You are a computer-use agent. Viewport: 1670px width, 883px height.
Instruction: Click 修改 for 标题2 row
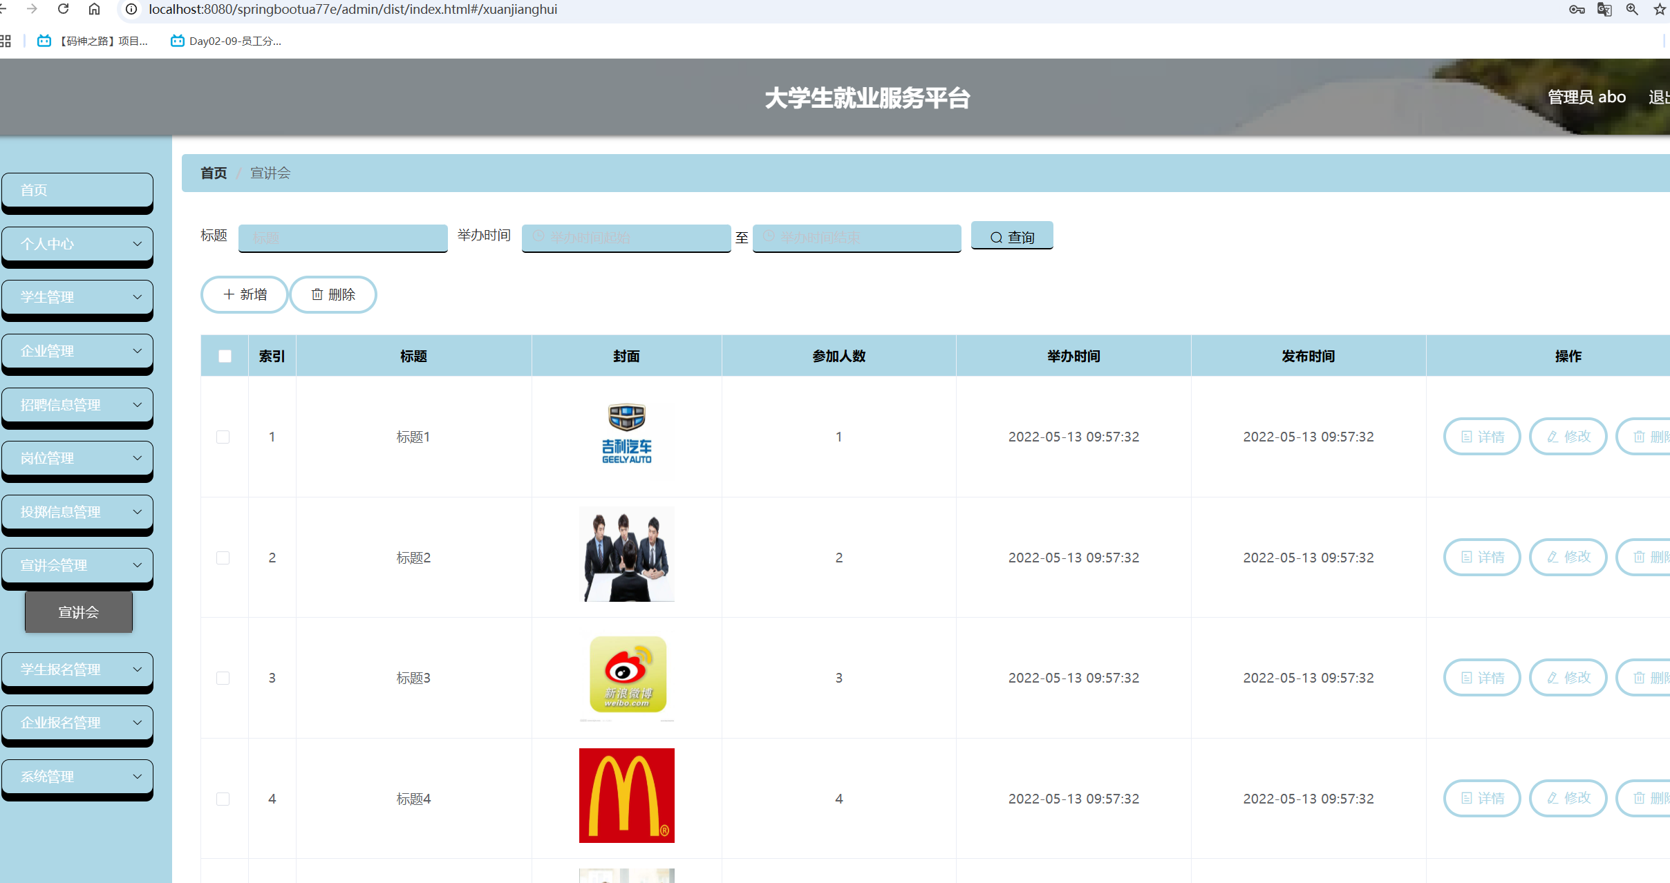tap(1568, 557)
